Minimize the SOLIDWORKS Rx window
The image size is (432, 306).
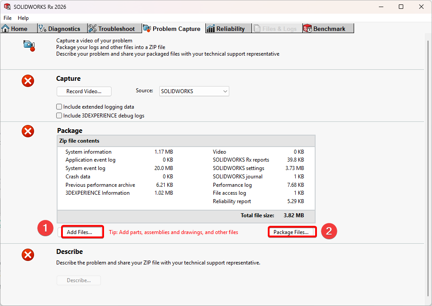coord(381,7)
